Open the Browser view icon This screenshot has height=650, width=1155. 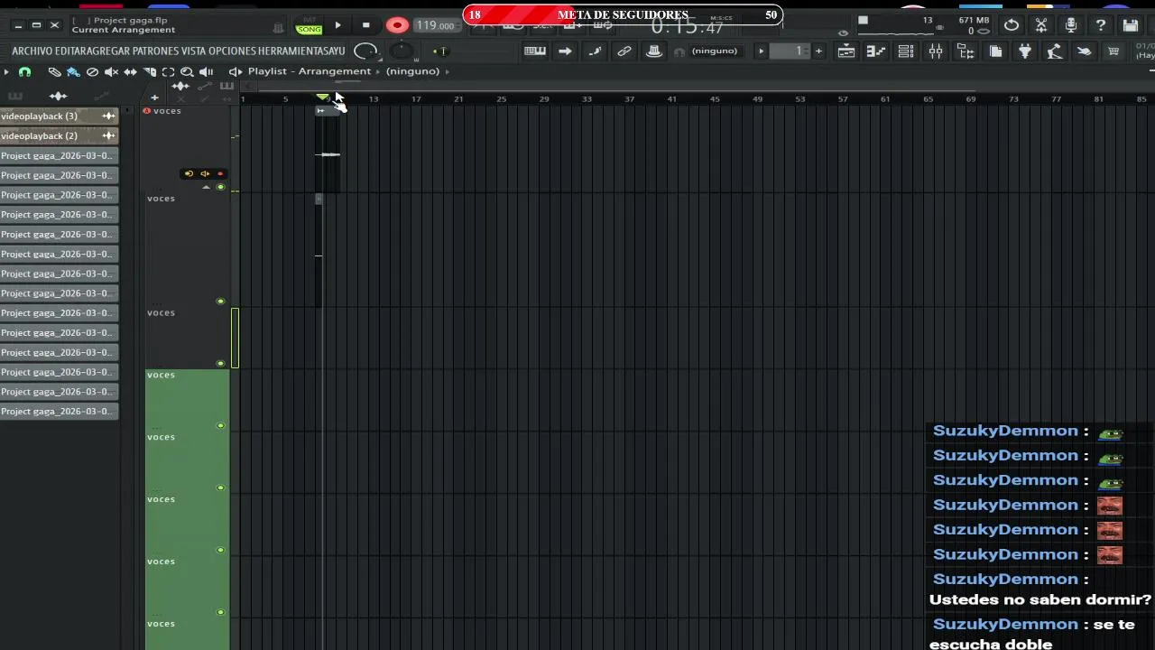(x=966, y=51)
